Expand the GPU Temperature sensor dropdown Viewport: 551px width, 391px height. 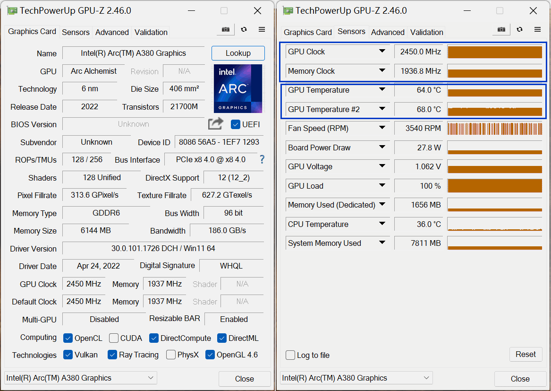[x=381, y=90]
